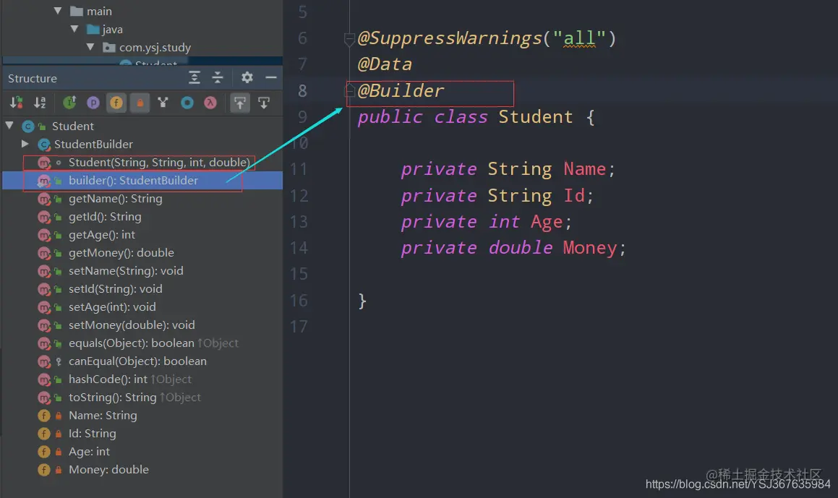Toggle Show Fields filter
Viewport: 838px width, 498px height.
point(116,102)
